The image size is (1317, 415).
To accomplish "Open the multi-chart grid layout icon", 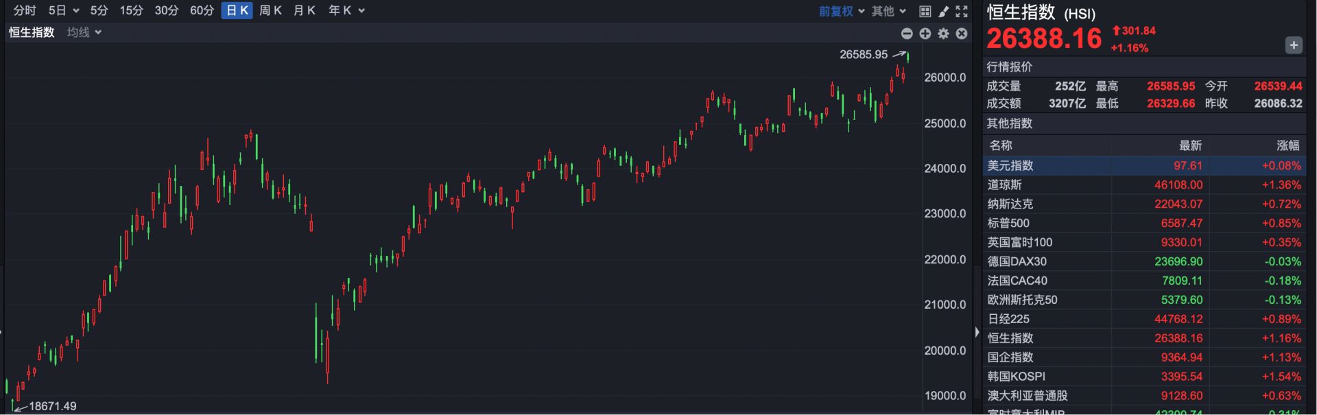I will click(x=925, y=11).
